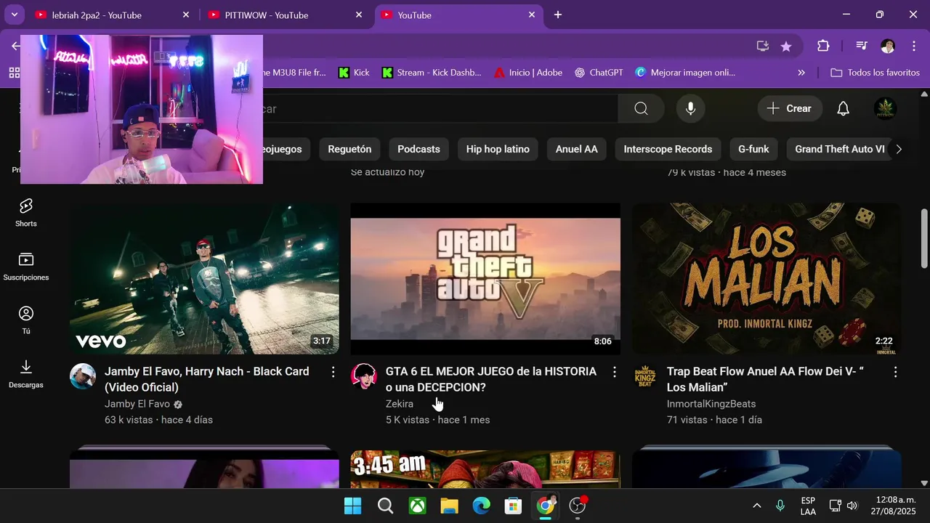
Task: Select the Anuel AA filter chip
Action: (x=577, y=149)
